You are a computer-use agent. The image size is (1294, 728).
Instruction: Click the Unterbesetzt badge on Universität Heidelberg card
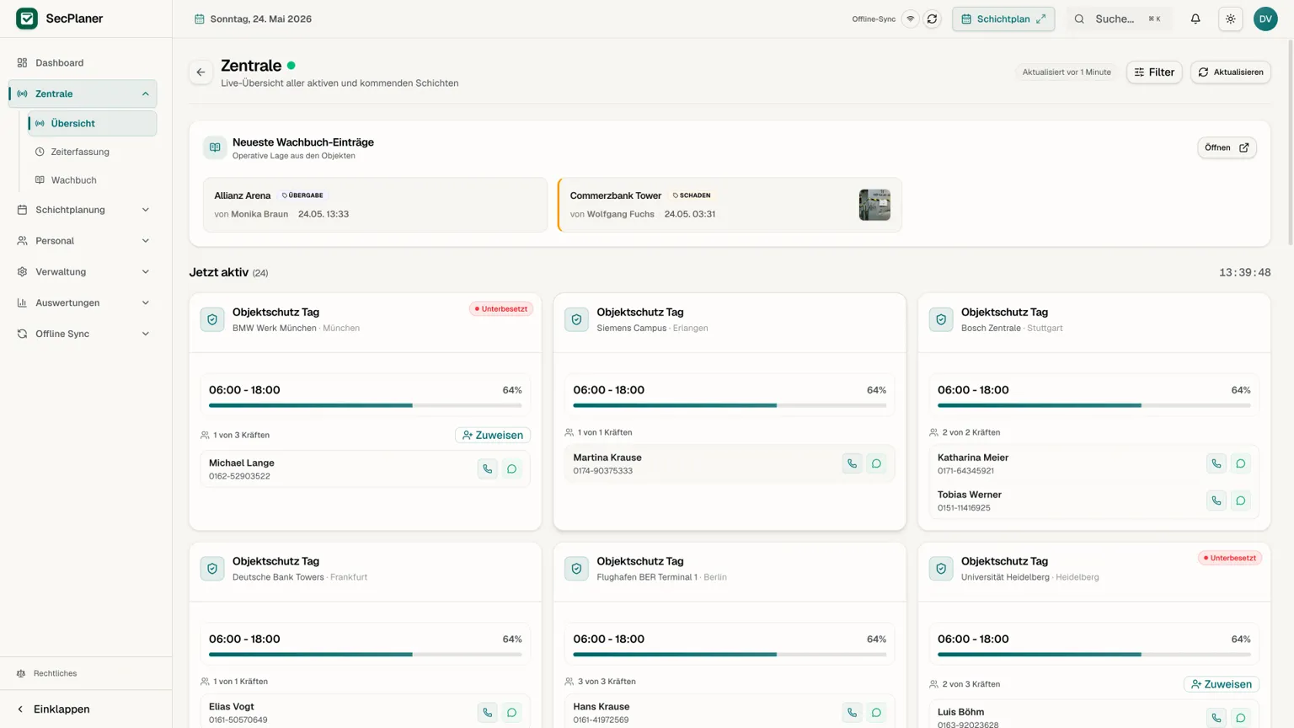[x=1230, y=558]
